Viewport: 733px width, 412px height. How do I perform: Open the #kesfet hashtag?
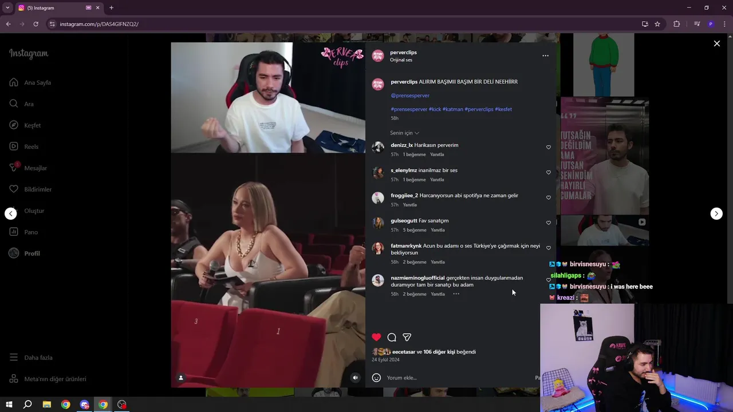tap(503, 109)
